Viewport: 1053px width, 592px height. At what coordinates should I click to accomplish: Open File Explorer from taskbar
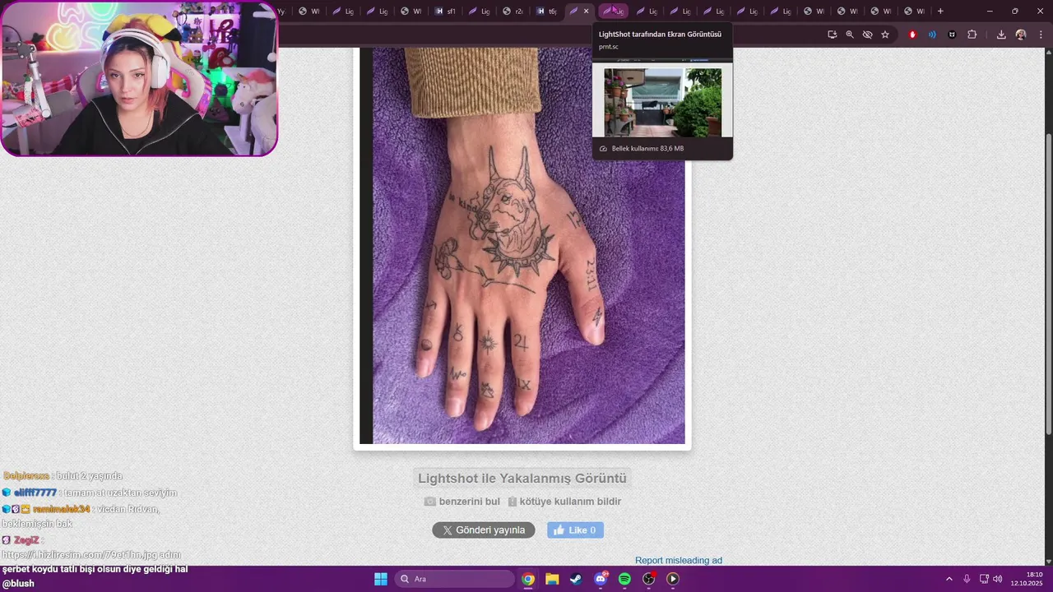point(552,579)
